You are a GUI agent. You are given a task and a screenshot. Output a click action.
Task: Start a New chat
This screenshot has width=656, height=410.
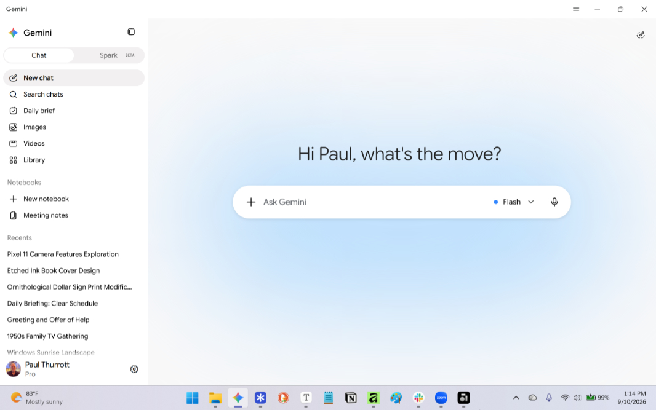coord(74,77)
